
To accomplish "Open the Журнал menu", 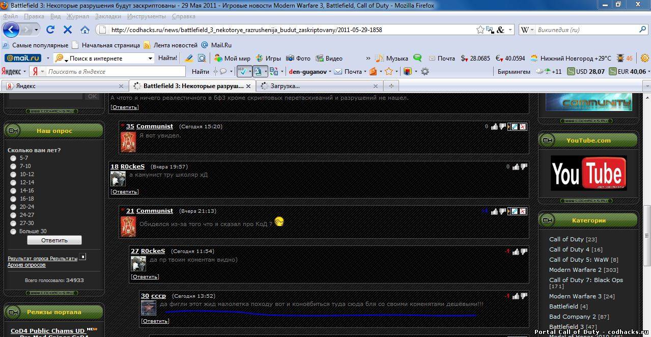I will click(77, 16).
